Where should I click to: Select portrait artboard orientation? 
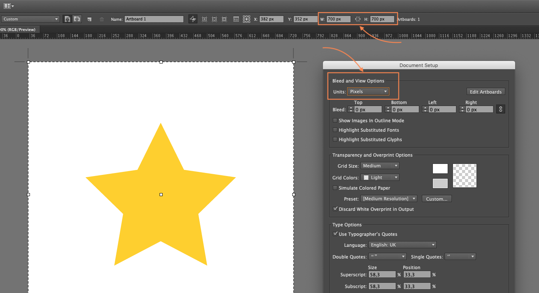(x=67, y=19)
